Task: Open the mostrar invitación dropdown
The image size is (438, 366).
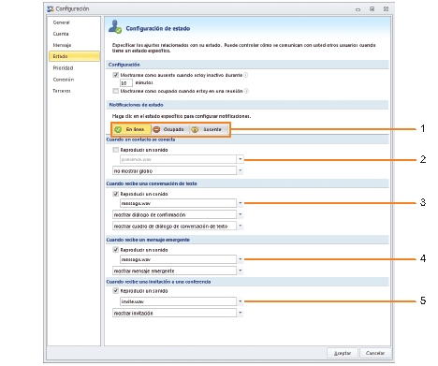Action: coord(240,313)
